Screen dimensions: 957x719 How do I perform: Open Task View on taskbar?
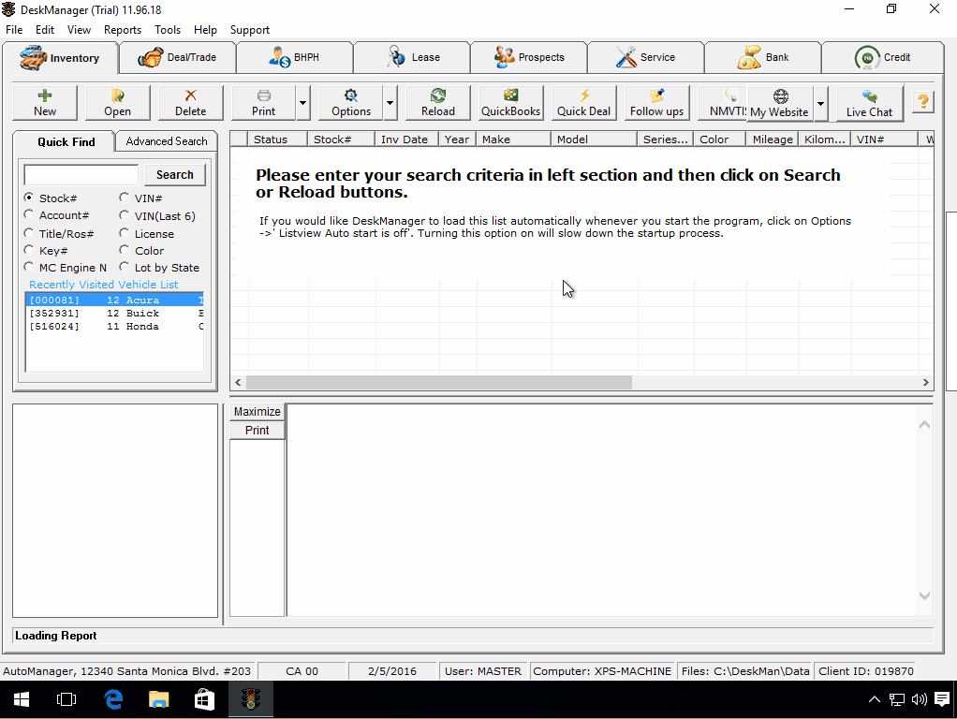click(66, 699)
